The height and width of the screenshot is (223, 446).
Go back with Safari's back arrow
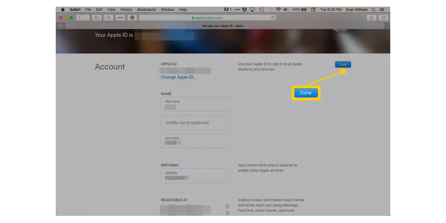point(79,18)
